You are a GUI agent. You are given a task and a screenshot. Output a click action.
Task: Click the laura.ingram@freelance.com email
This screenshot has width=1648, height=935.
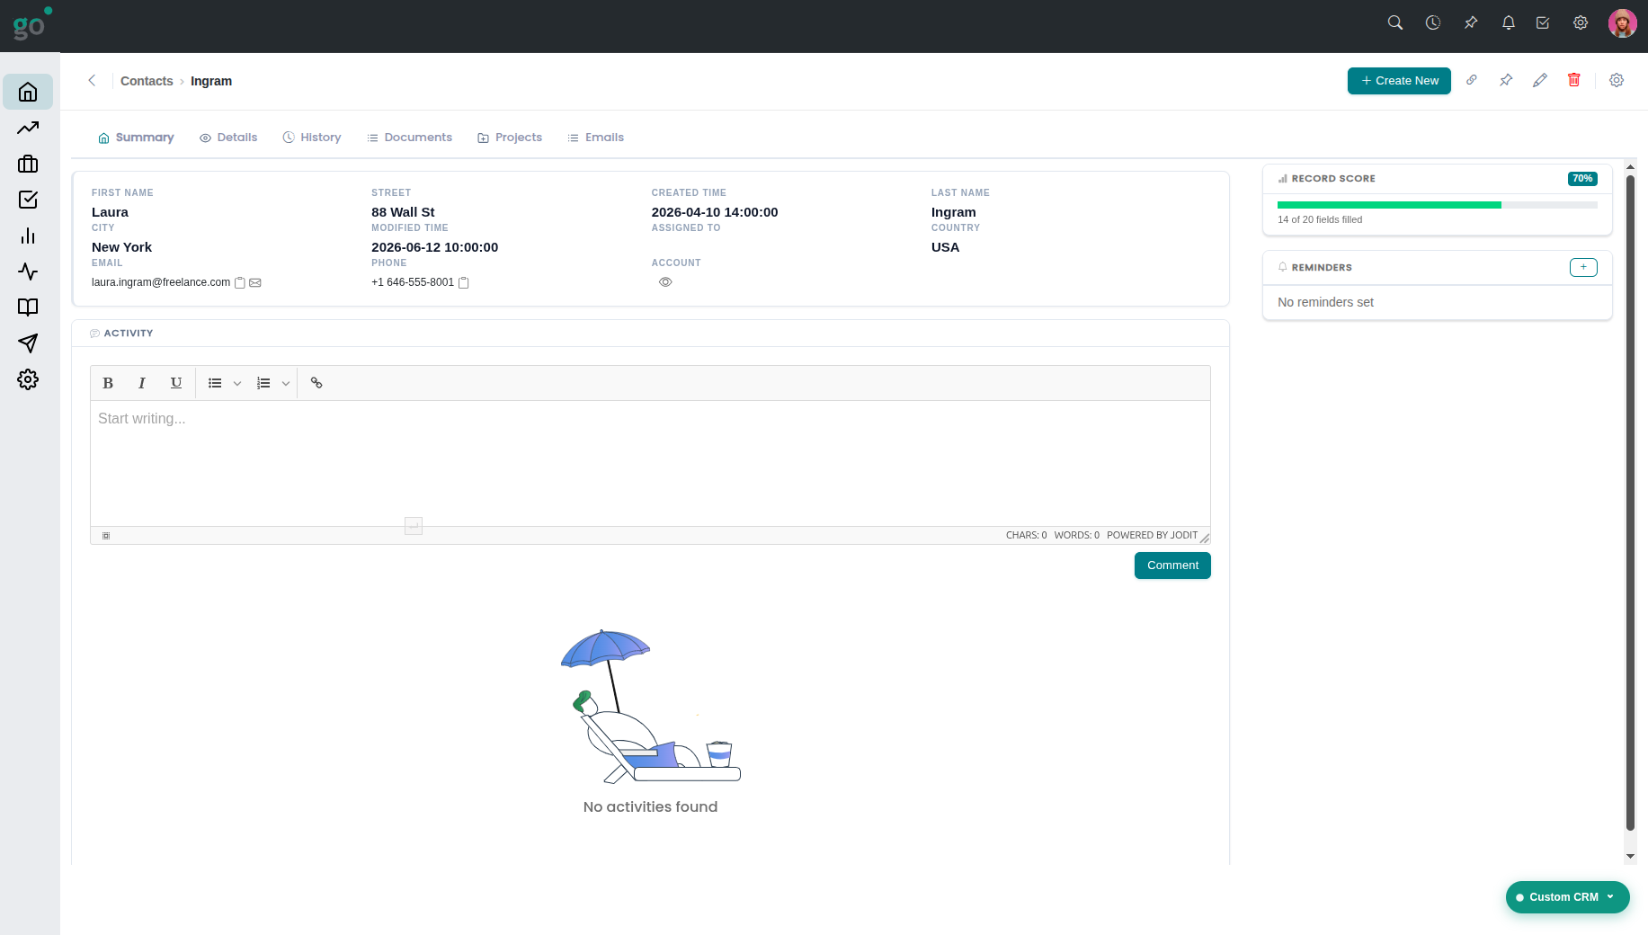[x=161, y=282]
